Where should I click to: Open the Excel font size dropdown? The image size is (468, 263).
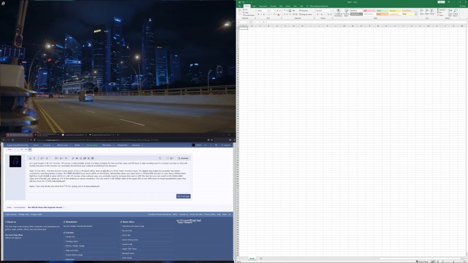pyautogui.click(x=274, y=11)
